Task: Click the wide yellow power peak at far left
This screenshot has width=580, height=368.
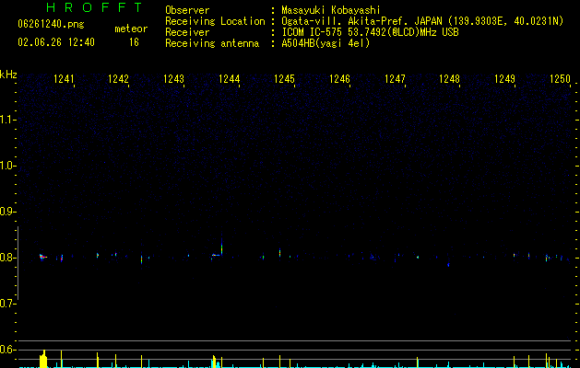Action: click(x=43, y=359)
